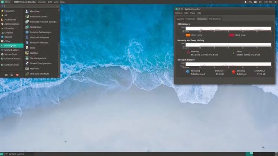Select the Accessories category
This screenshot has width=278, height=156.
tap(12, 19)
